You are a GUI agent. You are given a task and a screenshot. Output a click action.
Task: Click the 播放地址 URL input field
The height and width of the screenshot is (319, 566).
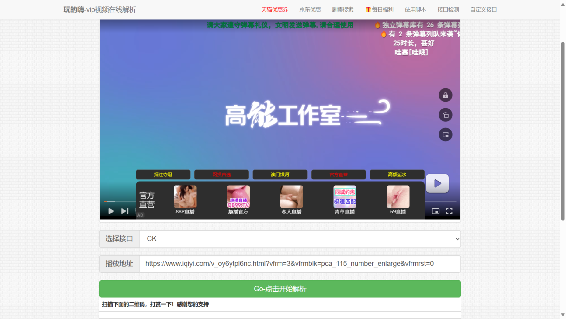click(300, 264)
